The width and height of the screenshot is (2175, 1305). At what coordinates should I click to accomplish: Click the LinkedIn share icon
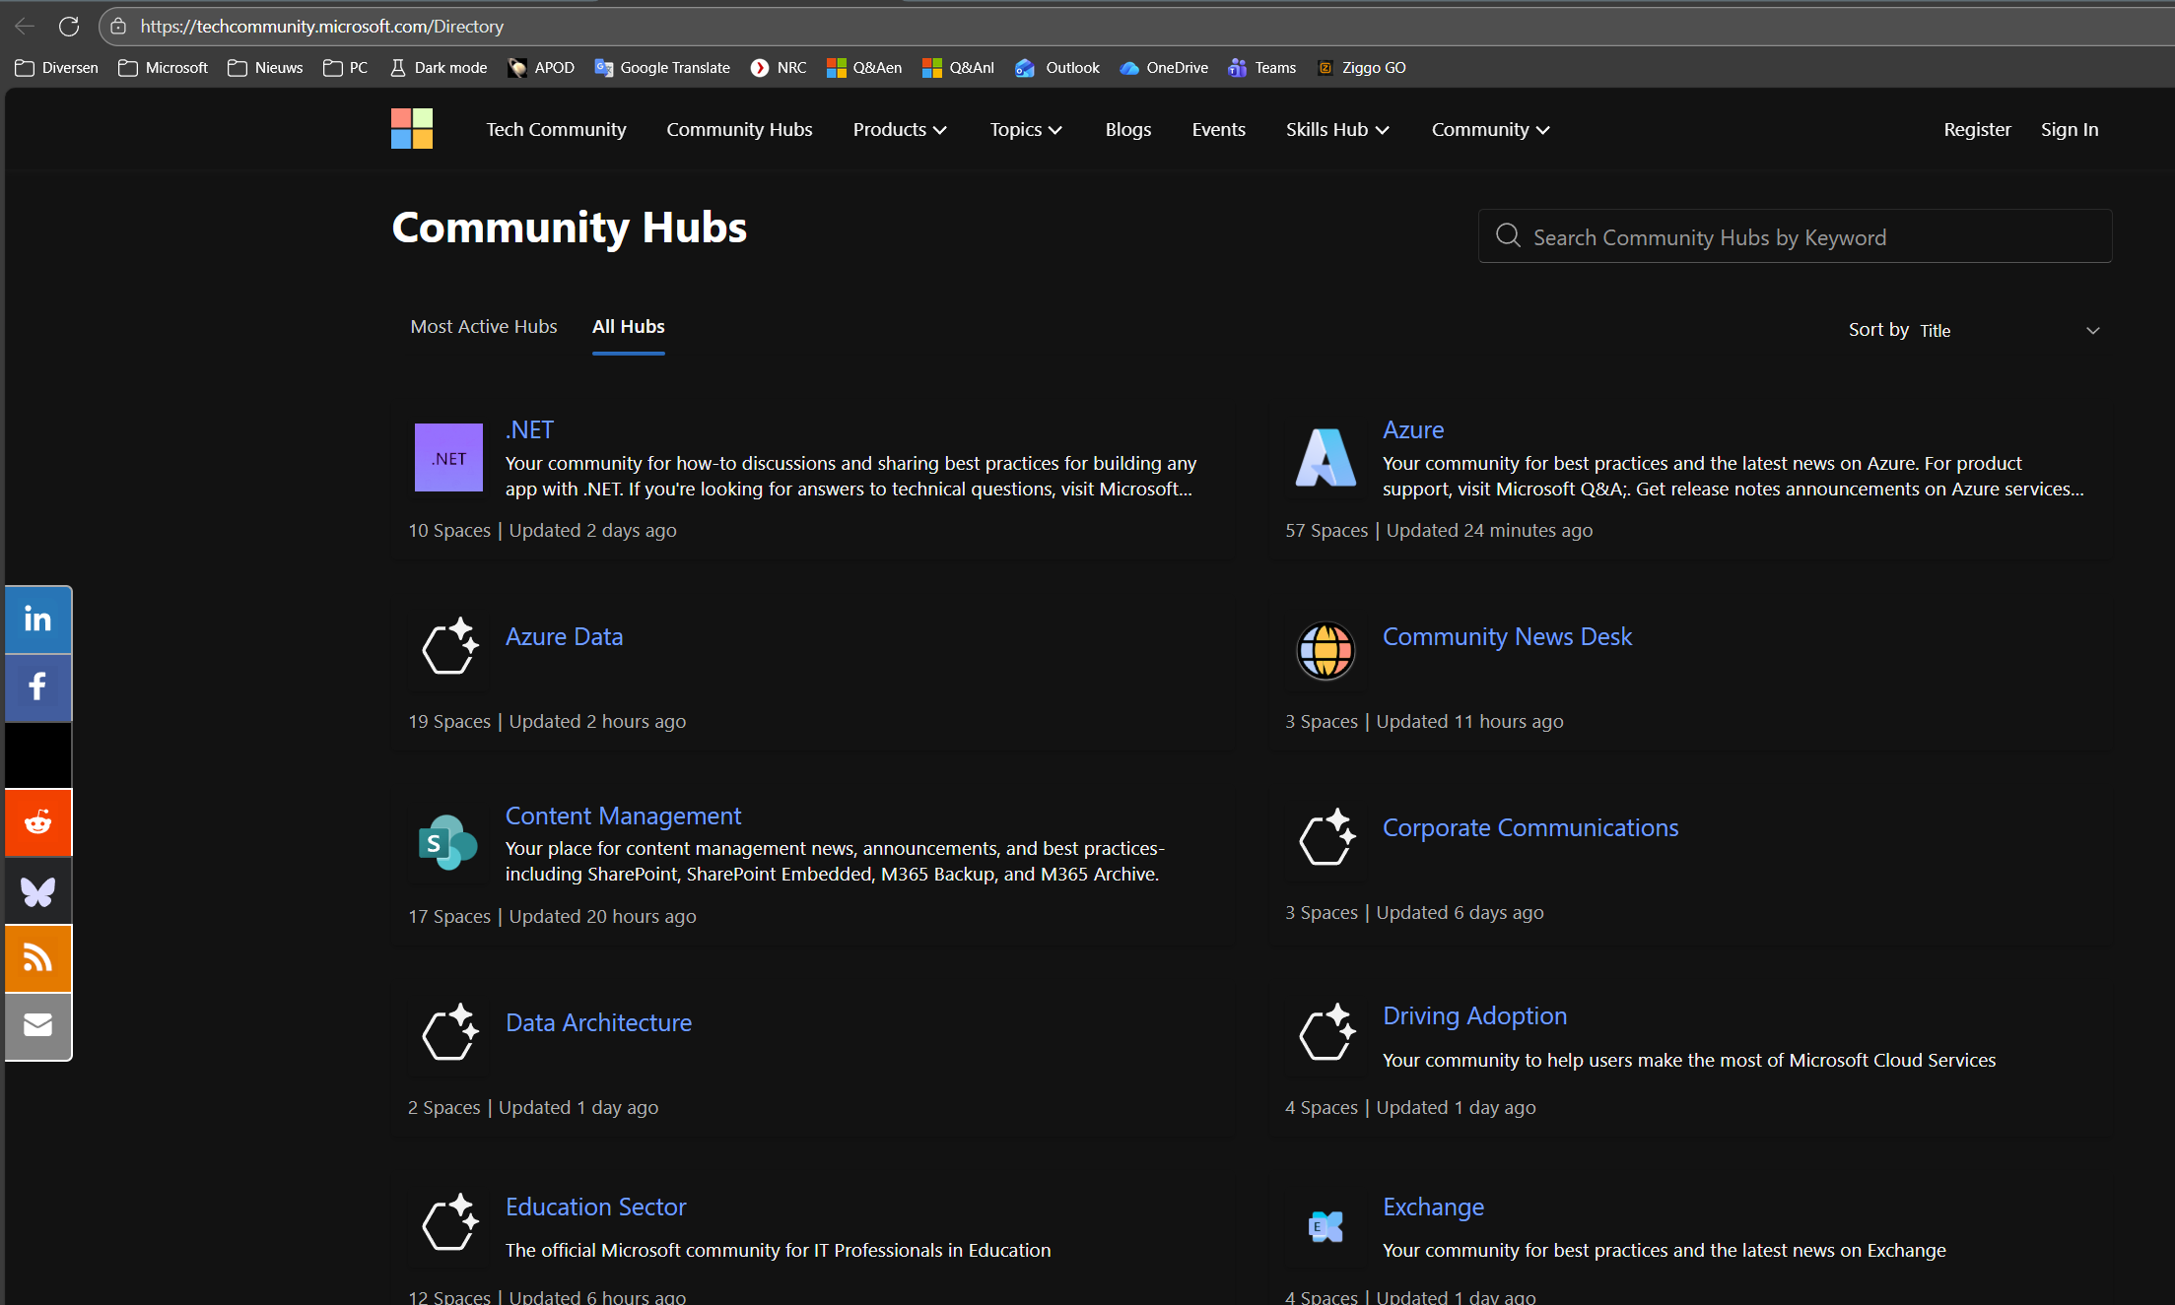point(37,620)
